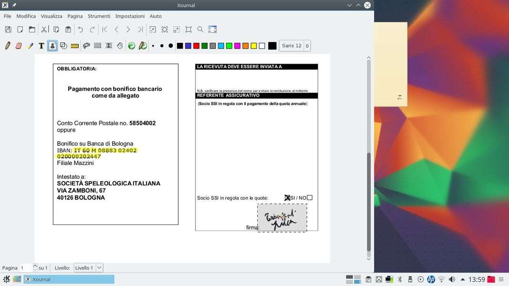Go to the next page

(128, 30)
